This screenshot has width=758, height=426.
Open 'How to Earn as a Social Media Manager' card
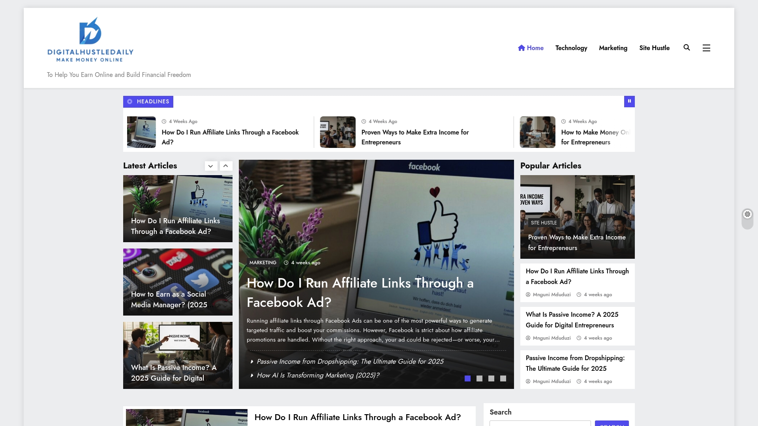178,282
